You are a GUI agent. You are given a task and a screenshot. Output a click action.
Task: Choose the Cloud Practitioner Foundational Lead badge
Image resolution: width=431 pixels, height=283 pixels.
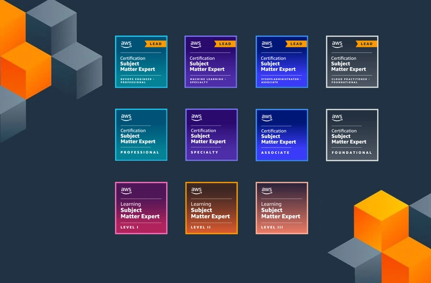352,62
